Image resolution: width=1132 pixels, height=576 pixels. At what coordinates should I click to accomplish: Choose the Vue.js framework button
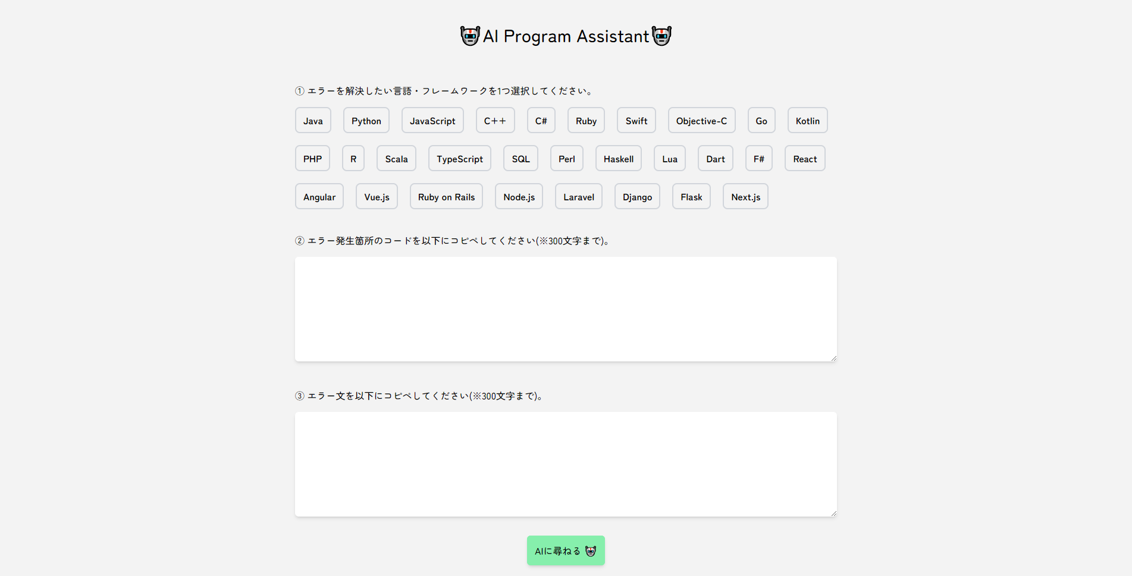coord(377,197)
